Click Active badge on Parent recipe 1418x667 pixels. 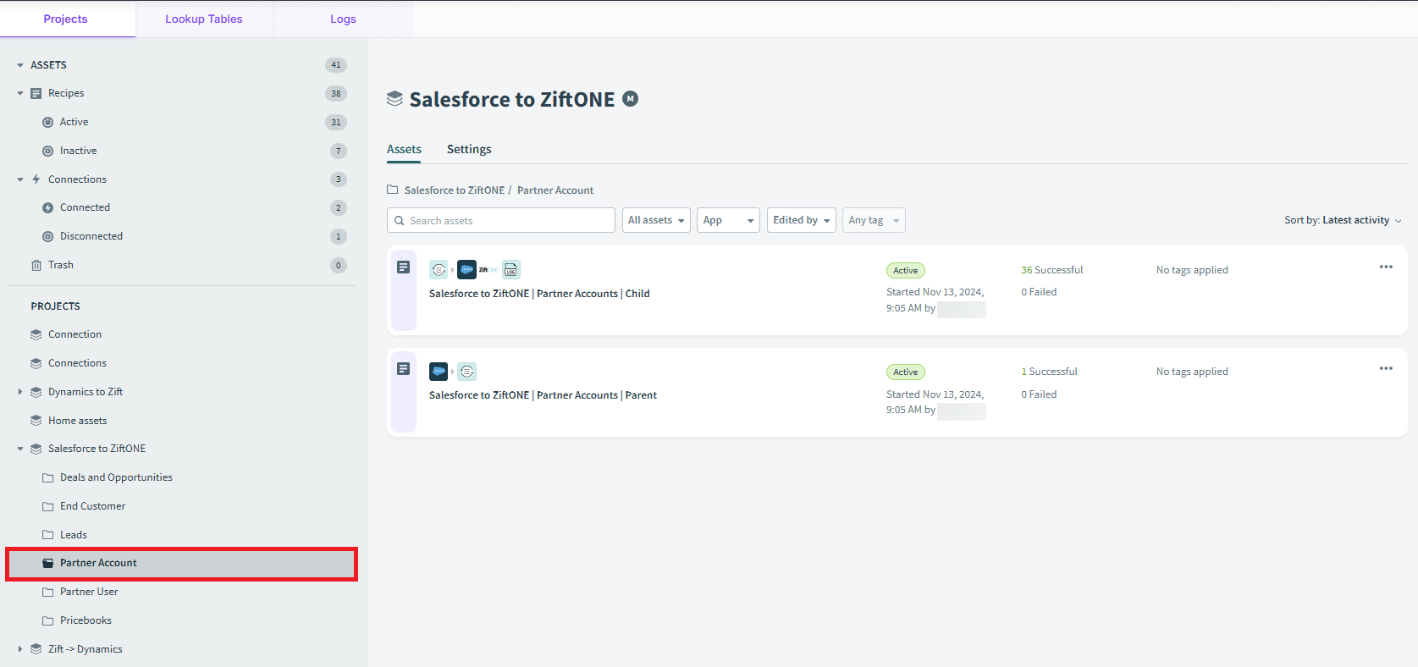pos(906,372)
